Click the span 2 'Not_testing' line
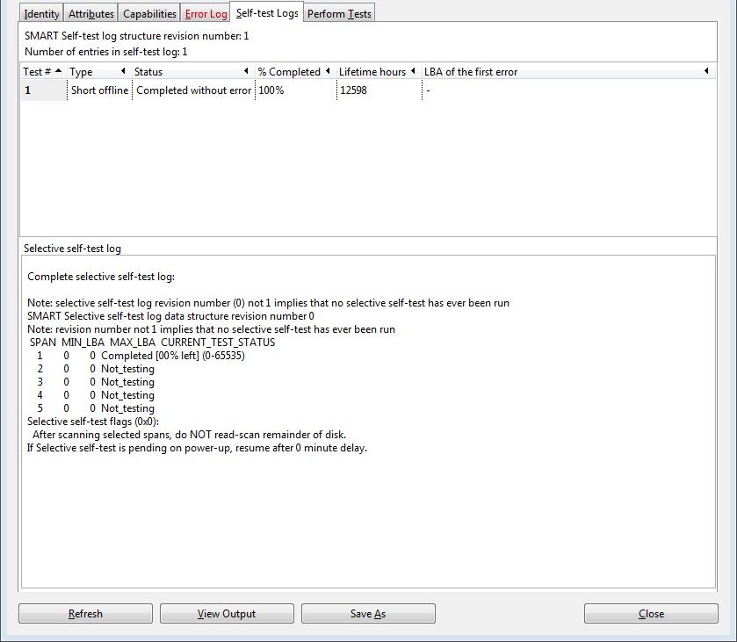 [x=96, y=369]
